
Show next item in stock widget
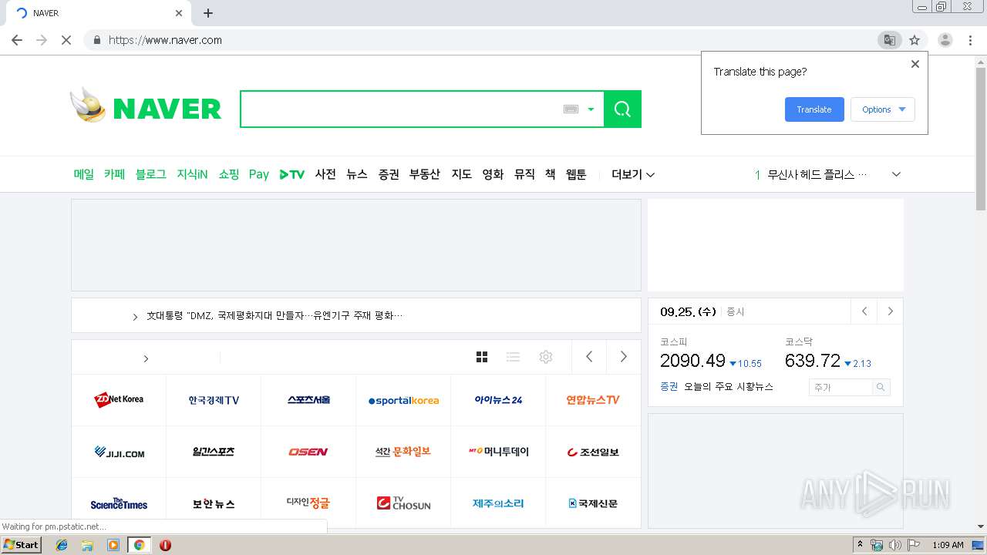(891, 311)
